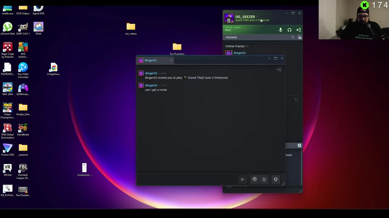The width and height of the screenshot is (389, 218).
Task: Send the chat message
Action: click(243, 180)
